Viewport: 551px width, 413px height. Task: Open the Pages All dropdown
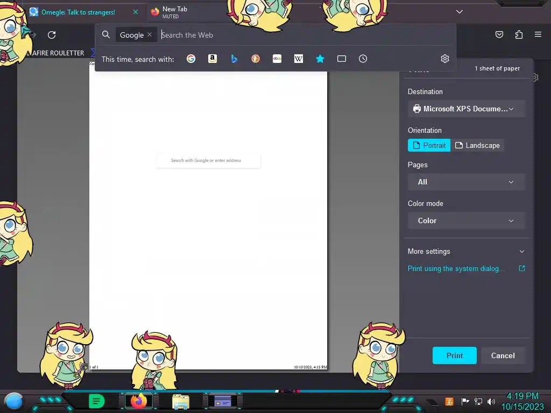click(467, 182)
